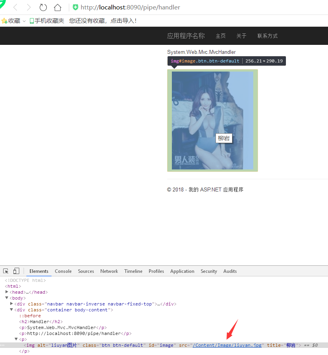Click the browser back arrow
328x355 pixels.
[15, 7]
